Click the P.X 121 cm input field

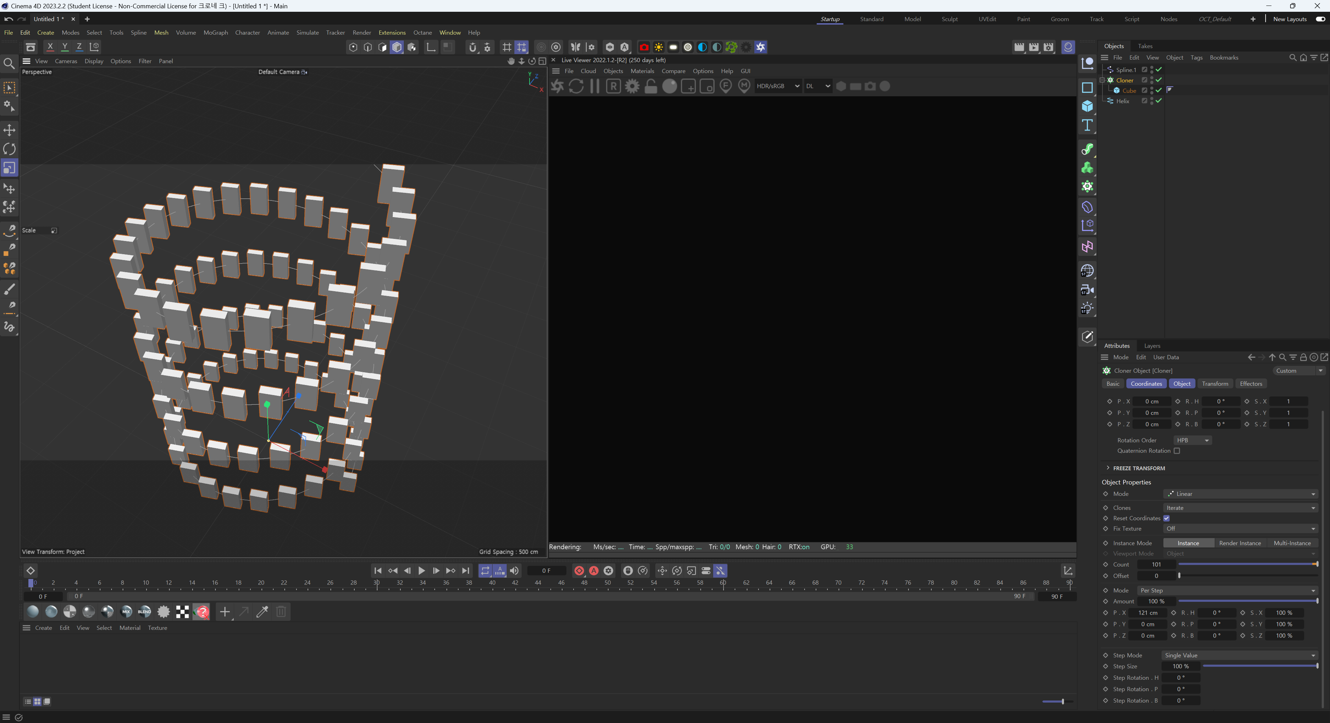pyautogui.click(x=1147, y=613)
